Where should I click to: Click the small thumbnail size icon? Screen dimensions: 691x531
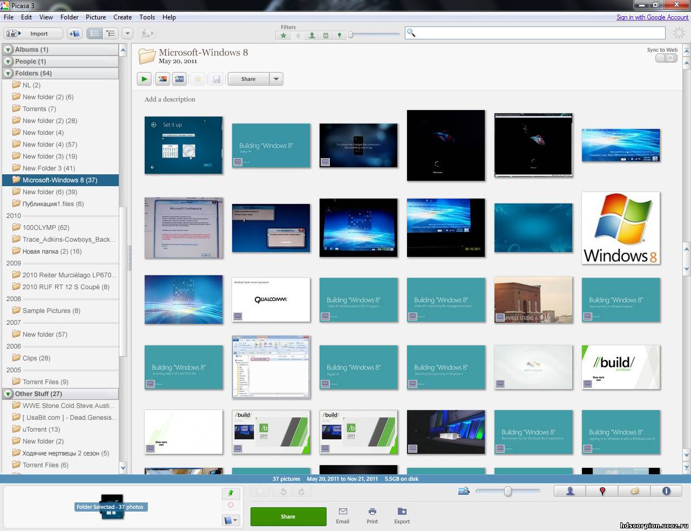click(463, 491)
